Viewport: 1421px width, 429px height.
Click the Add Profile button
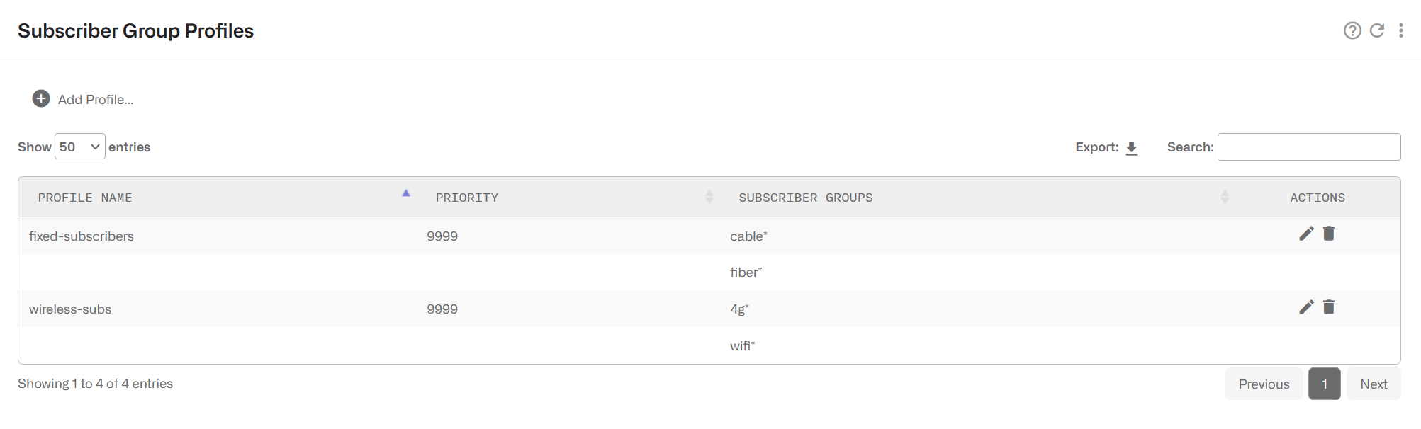click(95, 100)
